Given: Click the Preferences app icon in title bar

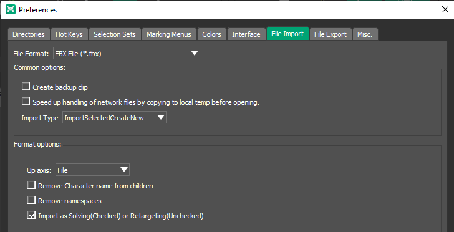Looking at the screenshot, I should [x=11, y=9].
